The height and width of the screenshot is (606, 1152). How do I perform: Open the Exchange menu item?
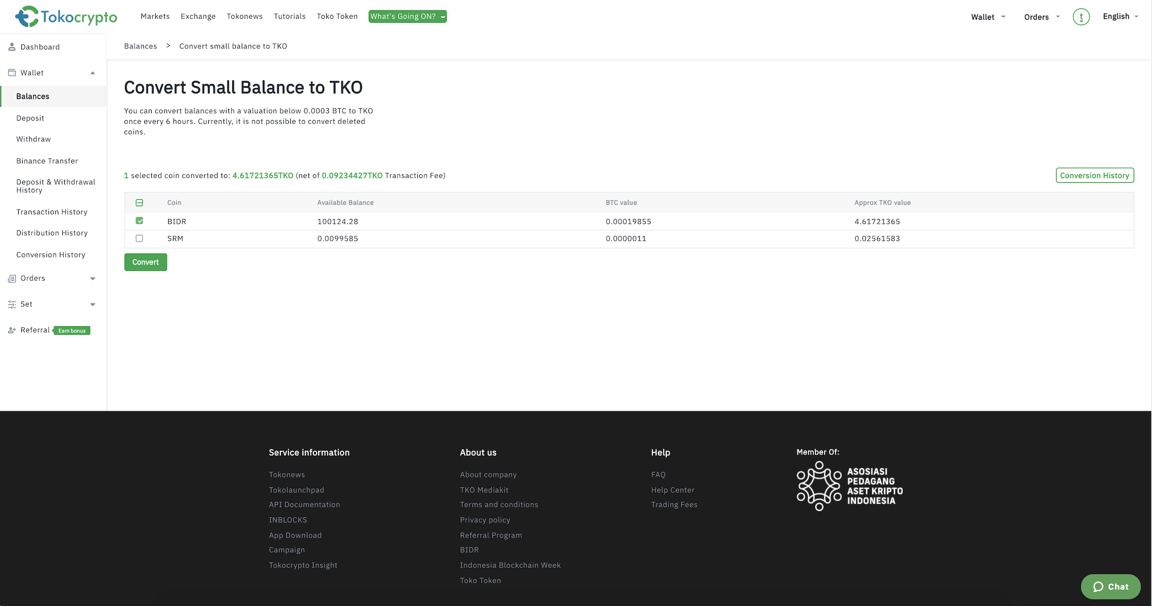[x=198, y=16]
